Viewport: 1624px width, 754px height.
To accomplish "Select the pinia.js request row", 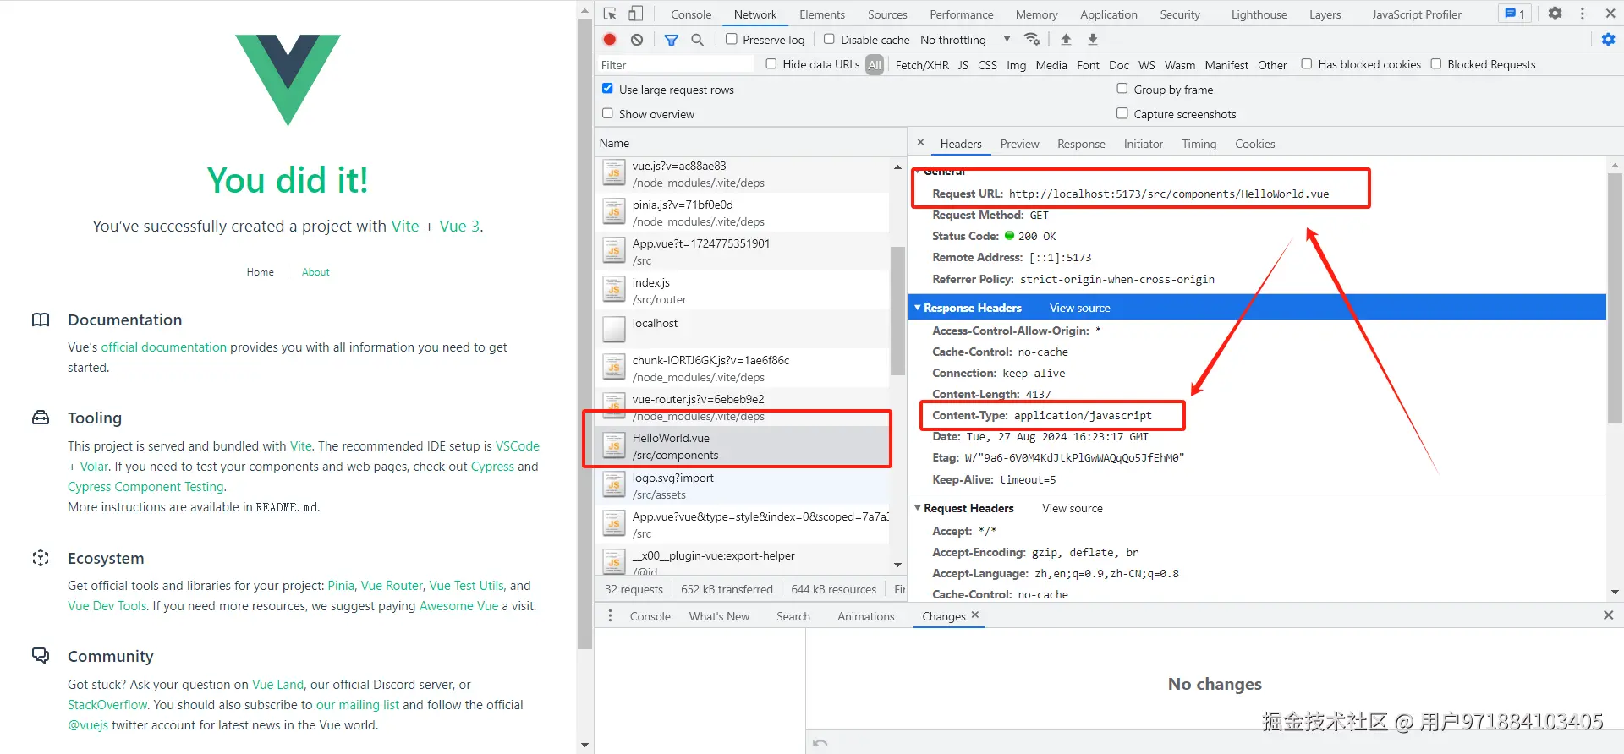I will click(743, 213).
